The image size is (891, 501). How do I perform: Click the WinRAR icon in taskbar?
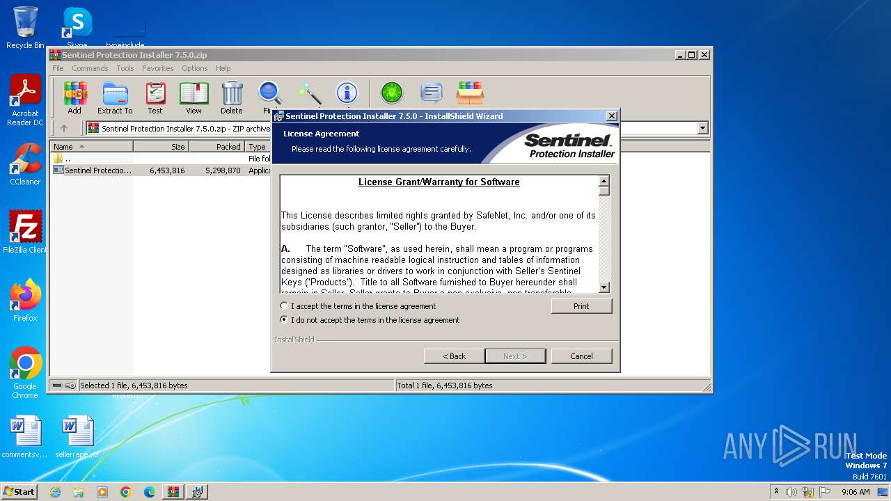pos(173,492)
